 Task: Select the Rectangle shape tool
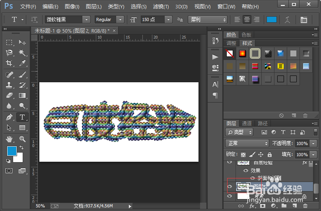point(22,128)
